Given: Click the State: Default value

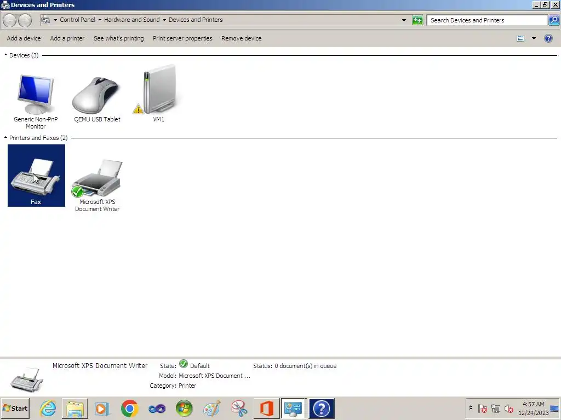Looking at the screenshot, I should click(x=199, y=366).
